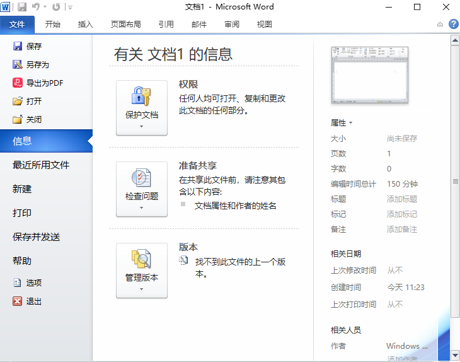Click the Add Title field

(401, 199)
